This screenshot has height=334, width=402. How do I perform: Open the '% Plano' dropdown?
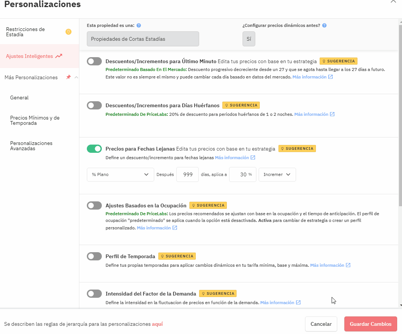point(121,174)
